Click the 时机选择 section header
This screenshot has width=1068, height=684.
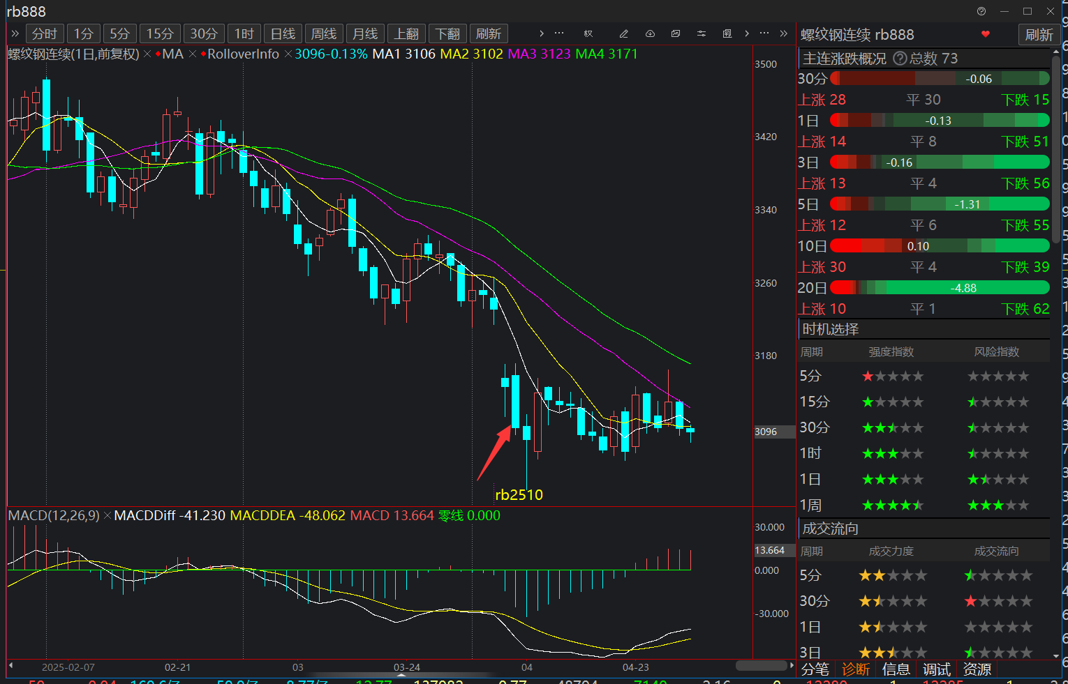pos(924,329)
